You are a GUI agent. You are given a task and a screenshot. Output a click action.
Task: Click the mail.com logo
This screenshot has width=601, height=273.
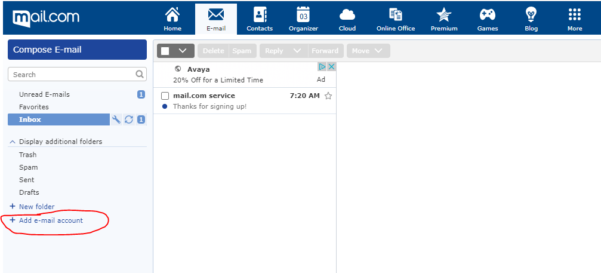tap(45, 18)
